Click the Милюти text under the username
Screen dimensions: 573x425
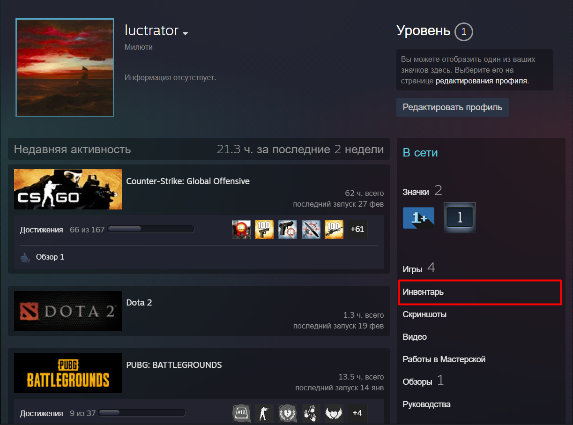[139, 47]
